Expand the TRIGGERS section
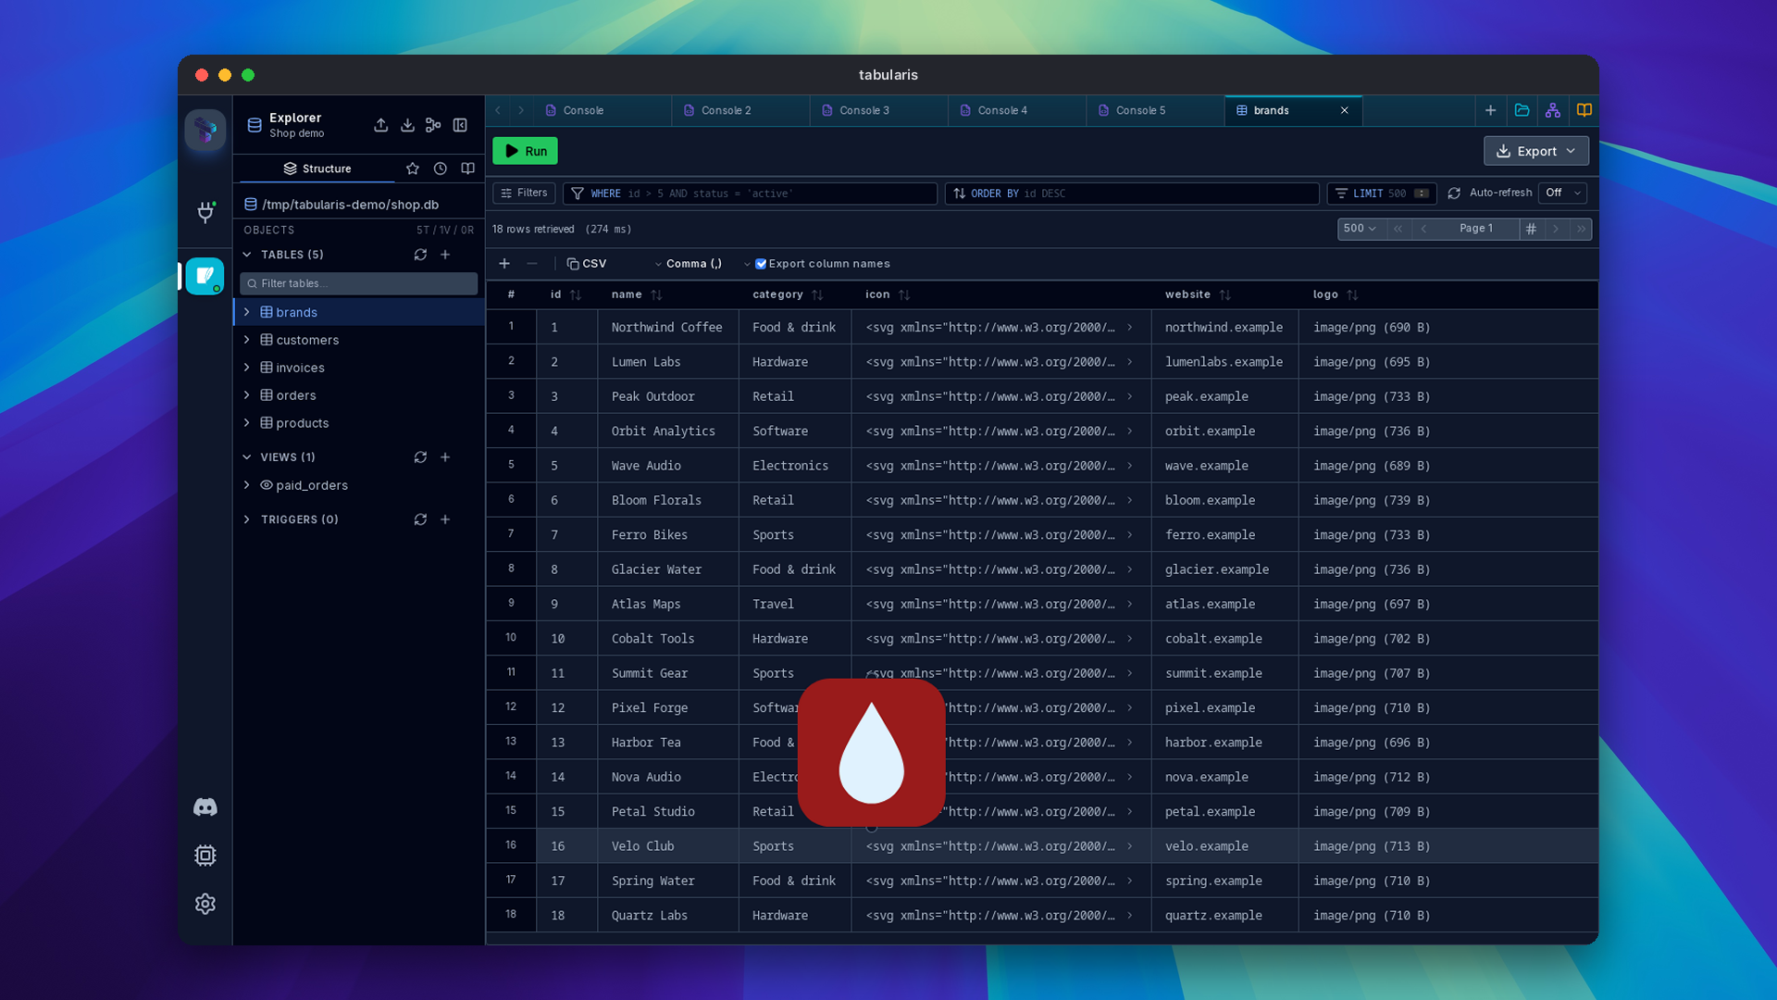The height and width of the screenshot is (1000, 1777). [247, 519]
